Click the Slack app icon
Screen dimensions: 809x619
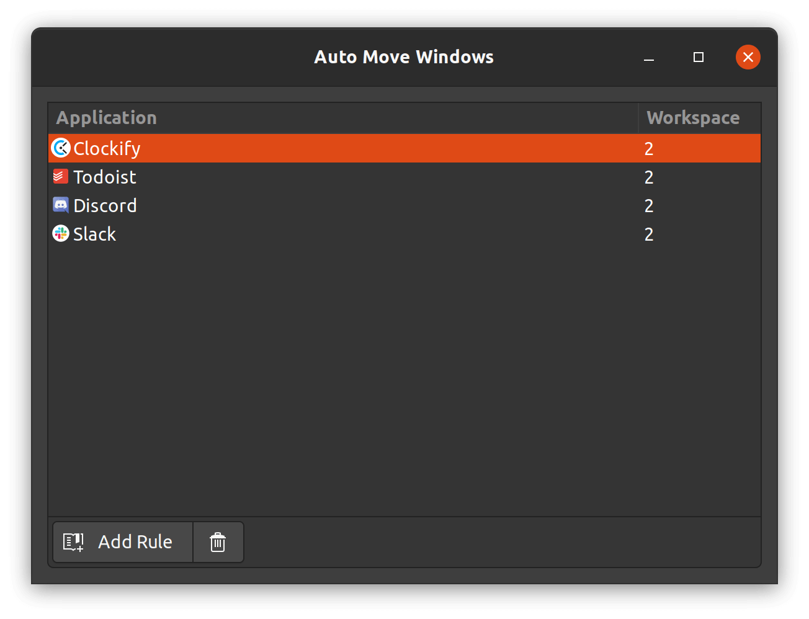pos(61,234)
